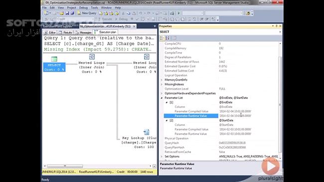
Task: Click the Paste toolbar icon
Action: pyautogui.click(x=134, y=13)
